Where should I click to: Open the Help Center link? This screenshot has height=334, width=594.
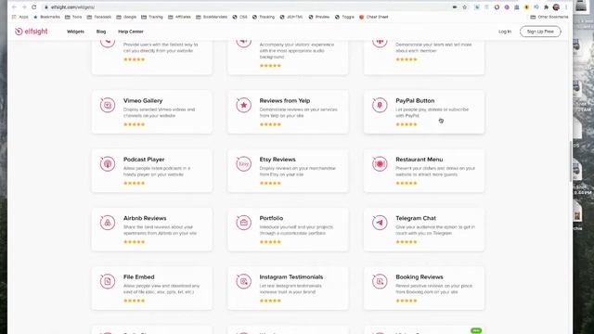tap(131, 32)
